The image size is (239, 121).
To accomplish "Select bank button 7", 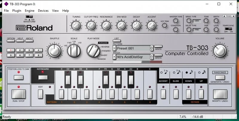I will [29, 55].
